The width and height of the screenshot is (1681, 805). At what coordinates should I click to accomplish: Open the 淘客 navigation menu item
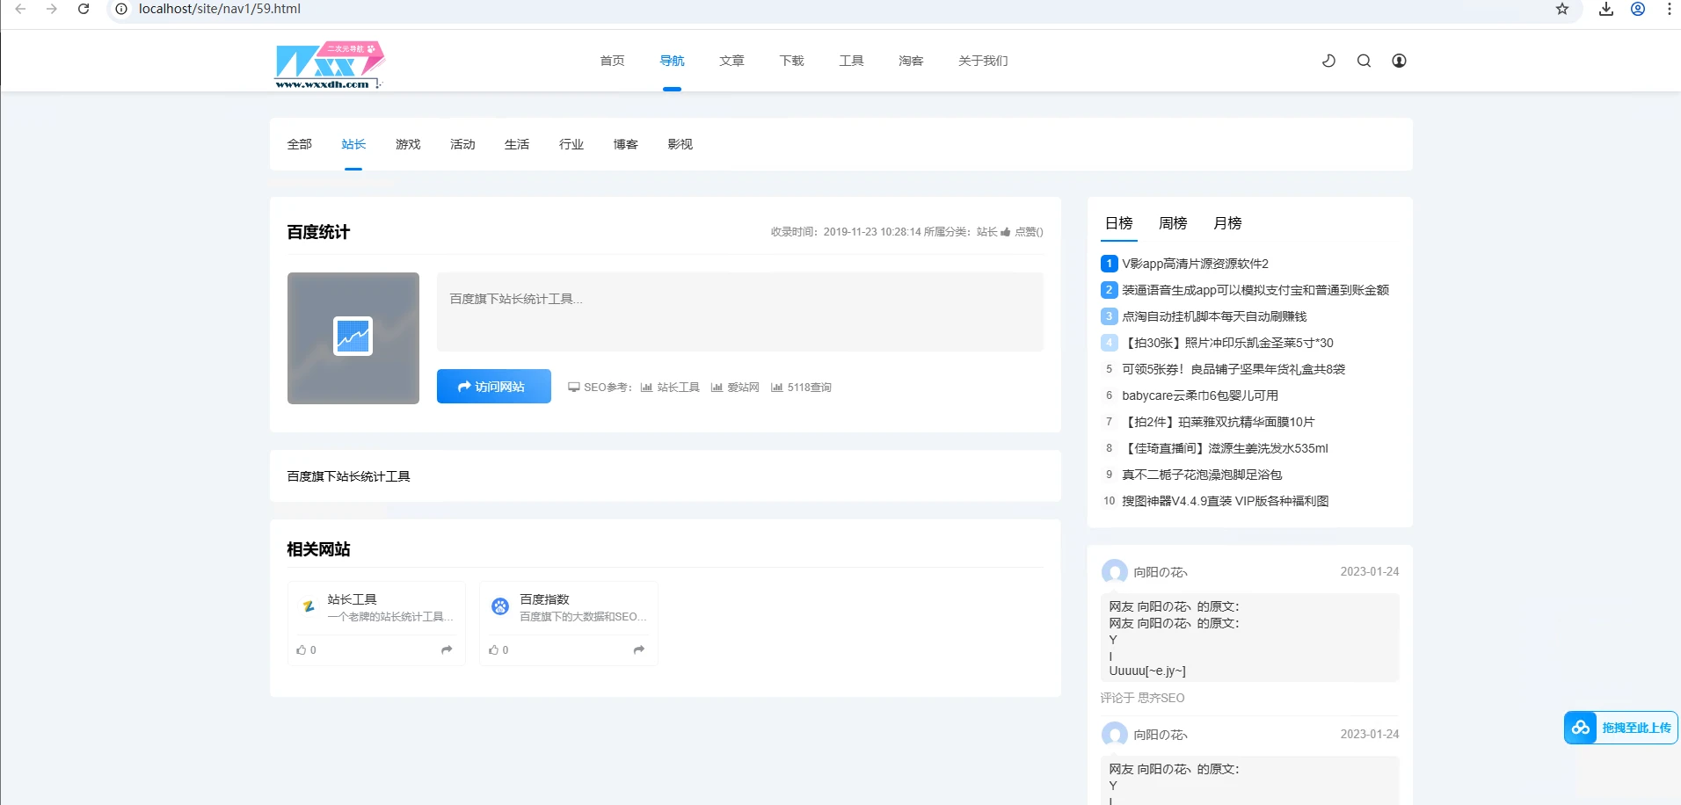coord(910,61)
